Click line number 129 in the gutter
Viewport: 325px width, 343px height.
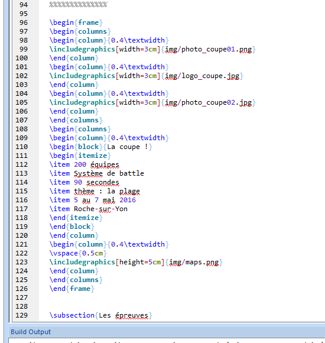pos(22,315)
